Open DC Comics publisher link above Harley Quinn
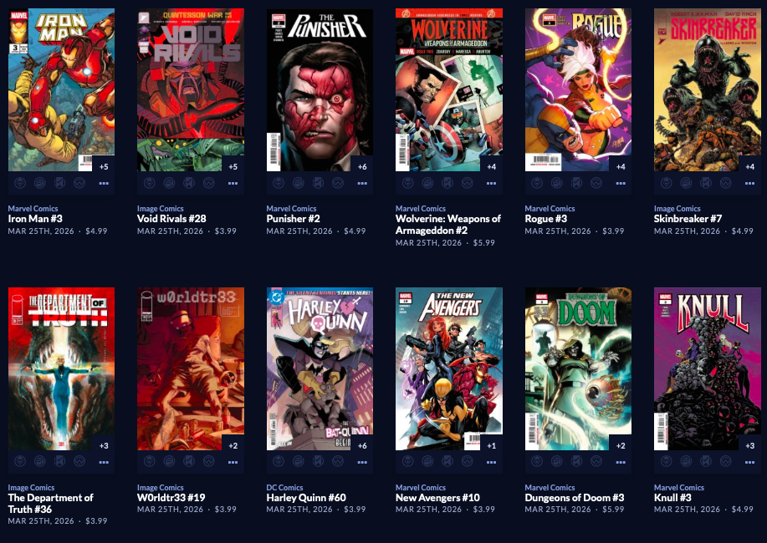The width and height of the screenshot is (767, 543). 284,487
